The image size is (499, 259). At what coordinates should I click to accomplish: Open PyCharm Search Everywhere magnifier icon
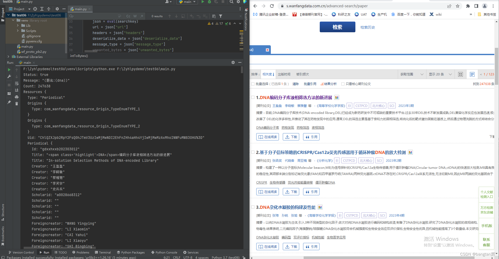click(231, 2)
